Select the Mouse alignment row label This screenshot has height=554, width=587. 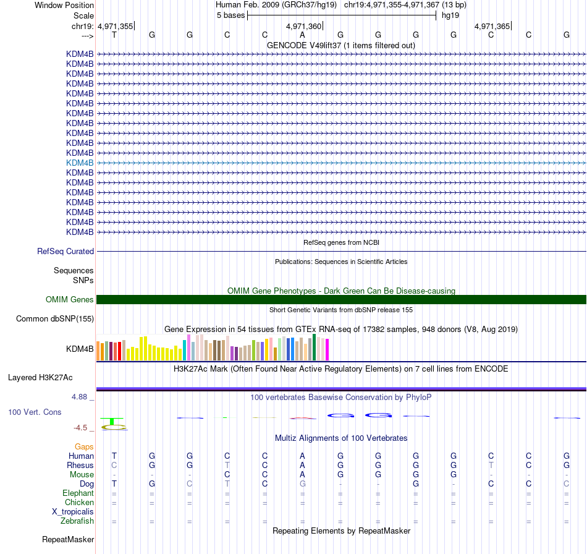(82, 475)
